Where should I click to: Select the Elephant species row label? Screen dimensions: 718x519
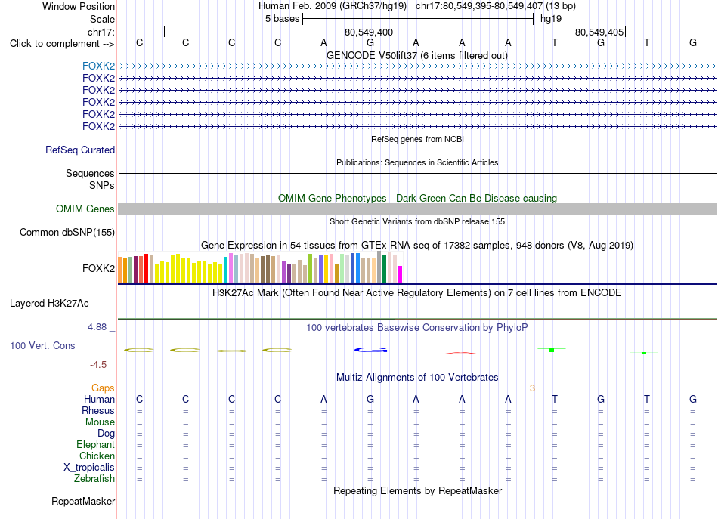95,444
